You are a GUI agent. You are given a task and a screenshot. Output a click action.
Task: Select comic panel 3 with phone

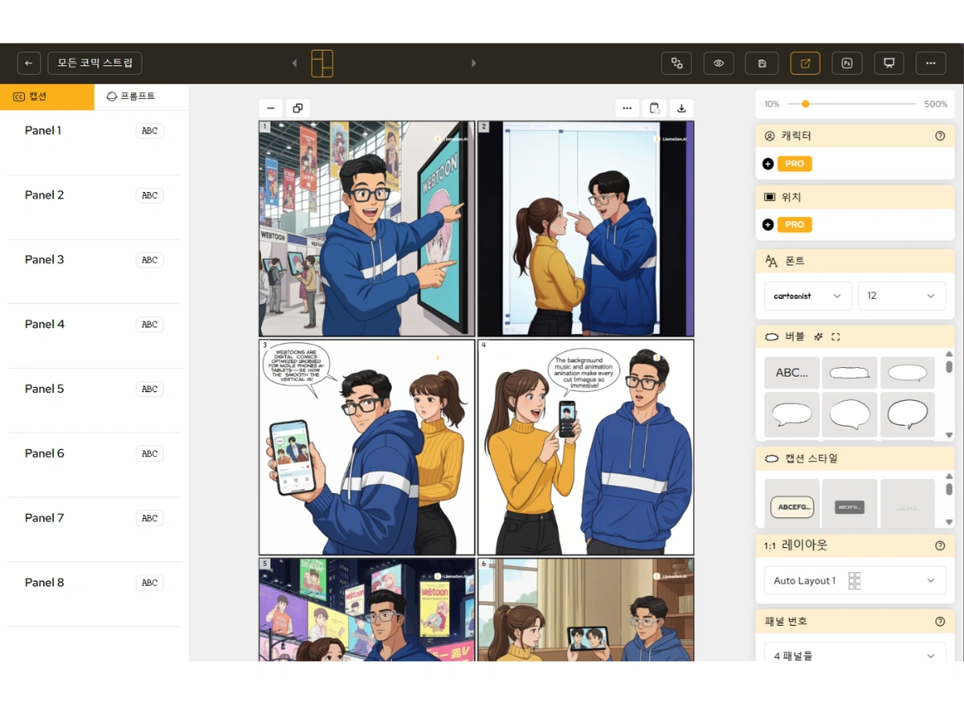366,447
